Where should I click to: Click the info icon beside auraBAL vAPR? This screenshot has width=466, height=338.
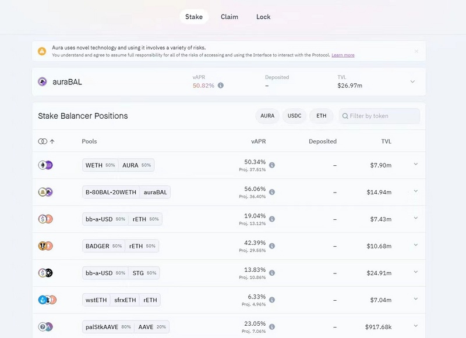[x=221, y=86]
